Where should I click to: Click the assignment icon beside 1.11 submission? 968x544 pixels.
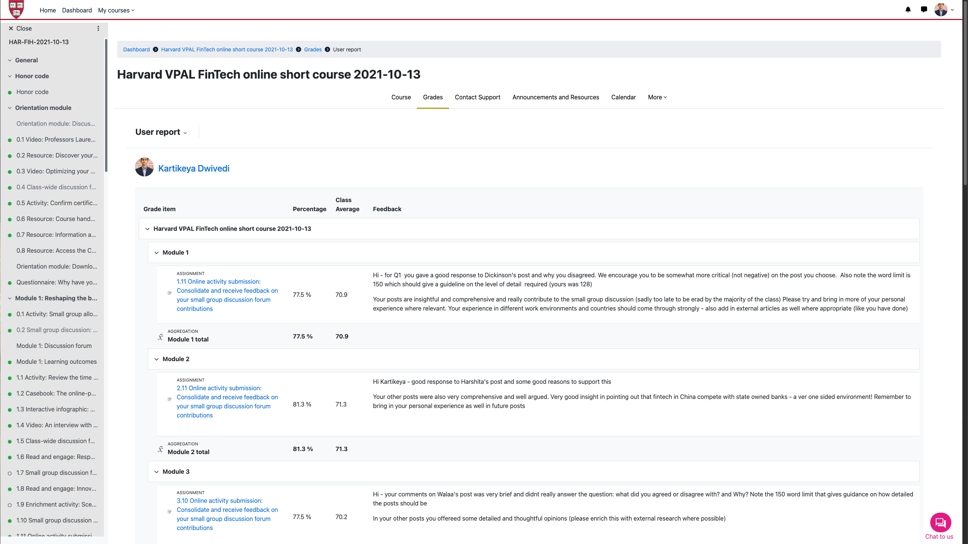click(170, 293)
